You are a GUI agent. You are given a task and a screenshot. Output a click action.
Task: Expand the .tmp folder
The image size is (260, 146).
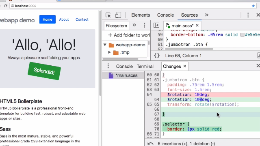coord(109,52)
